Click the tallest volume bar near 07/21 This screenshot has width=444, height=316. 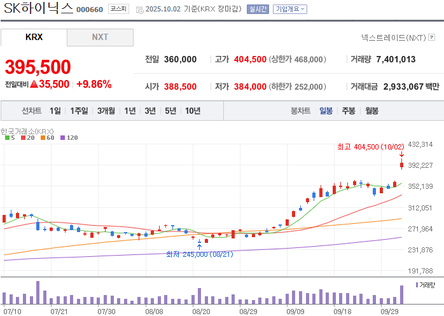click(38, 292)
